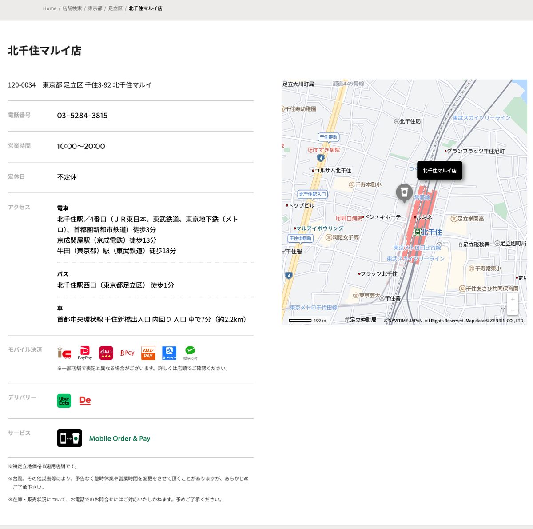Click the ドン・キホーテ map label
Viewport: 533px width, 529px height.
click(382, 217)
